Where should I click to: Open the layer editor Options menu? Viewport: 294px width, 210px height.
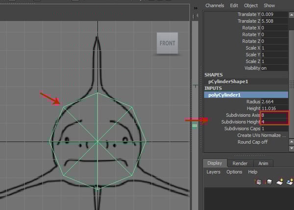coord(234,172)
